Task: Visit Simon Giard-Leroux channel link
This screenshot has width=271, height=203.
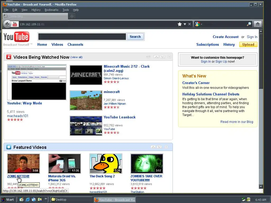Action: tap(116, 78)
